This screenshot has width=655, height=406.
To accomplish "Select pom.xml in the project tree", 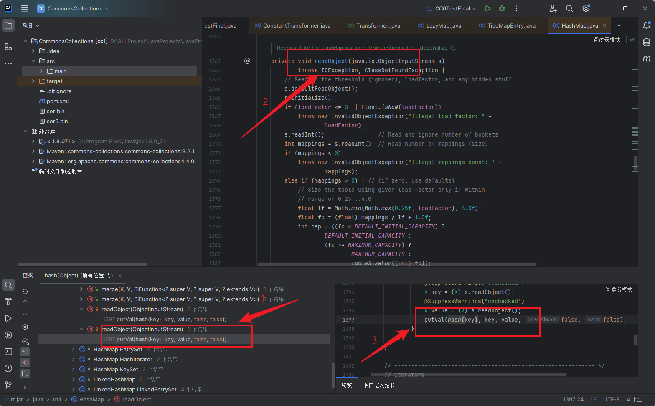I will [x=57, y=101].
